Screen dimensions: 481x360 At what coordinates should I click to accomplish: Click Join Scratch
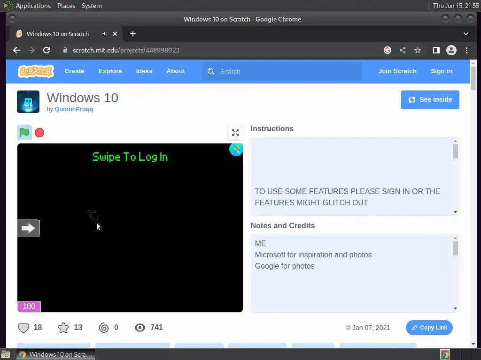pos(397,71)
